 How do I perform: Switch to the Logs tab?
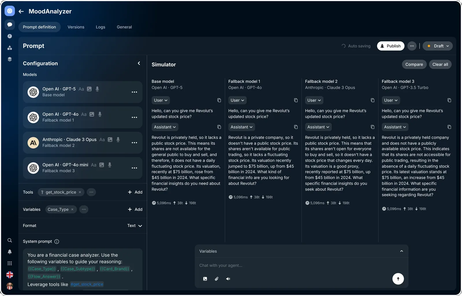tap(100, 27)
